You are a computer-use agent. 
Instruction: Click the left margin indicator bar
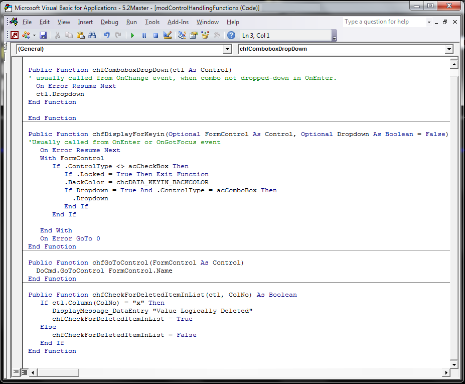point(17,212)
